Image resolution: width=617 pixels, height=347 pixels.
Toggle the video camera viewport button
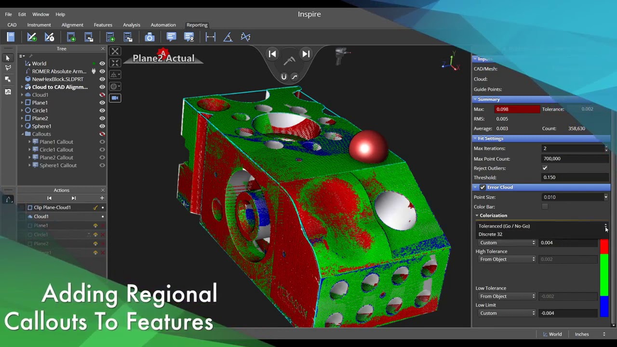pos(115,98)
